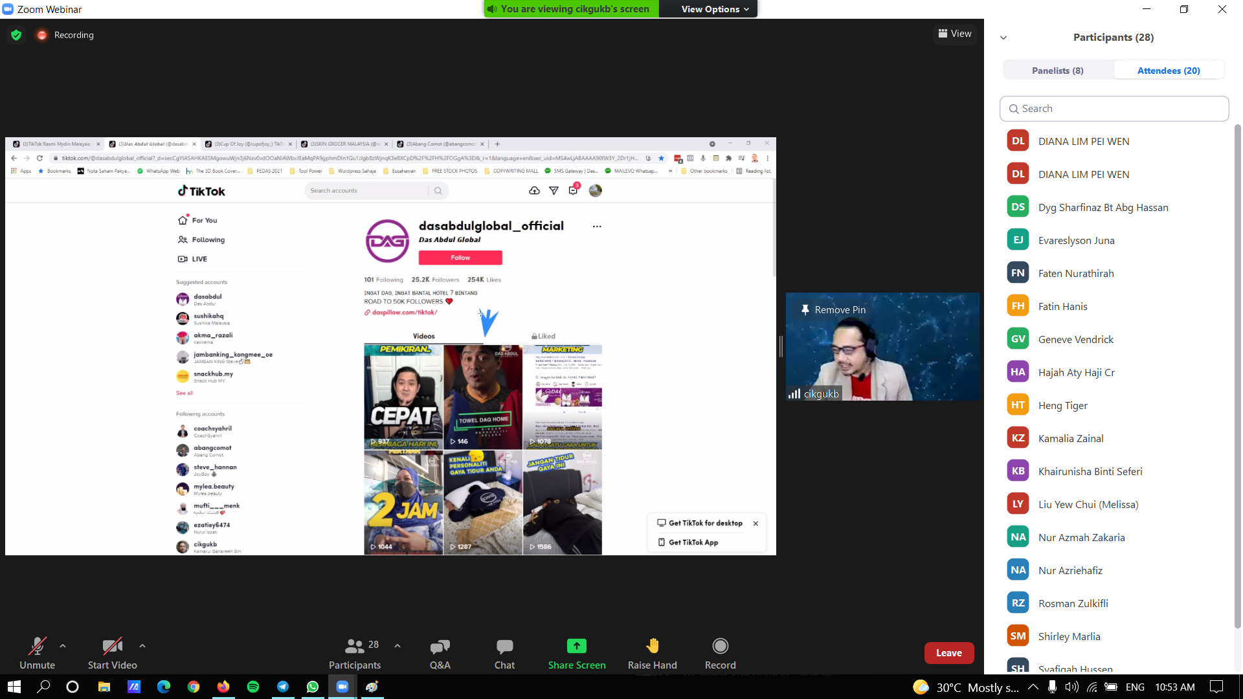Select Videos tab on profile

424,337
